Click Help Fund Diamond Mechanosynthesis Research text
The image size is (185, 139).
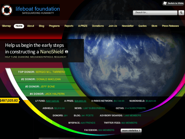(36, 57)
